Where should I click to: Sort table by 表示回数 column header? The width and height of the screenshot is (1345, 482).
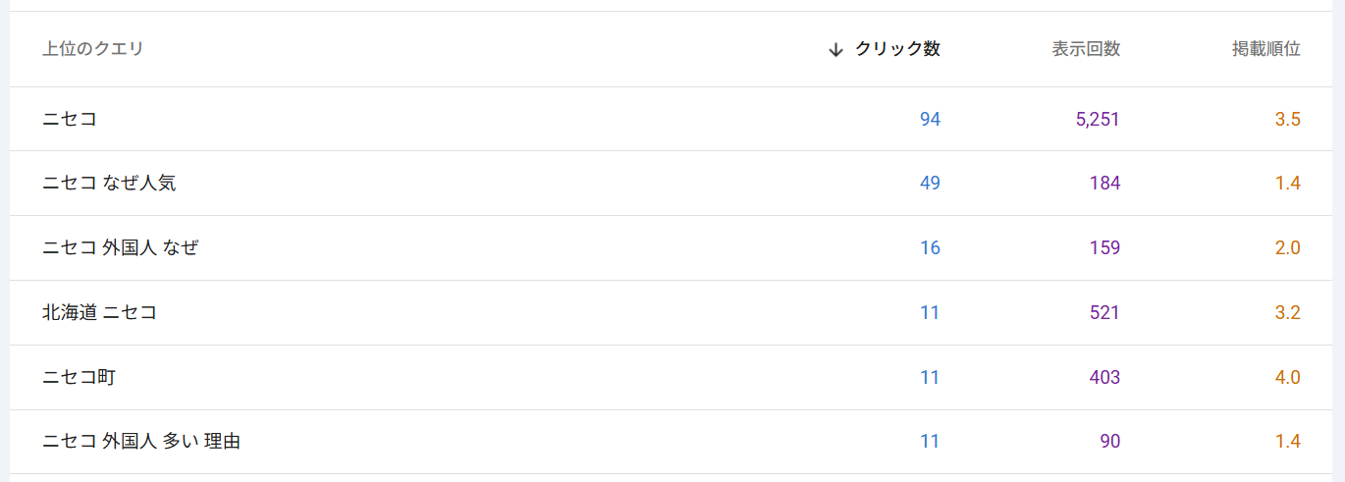coord(1086,49)
